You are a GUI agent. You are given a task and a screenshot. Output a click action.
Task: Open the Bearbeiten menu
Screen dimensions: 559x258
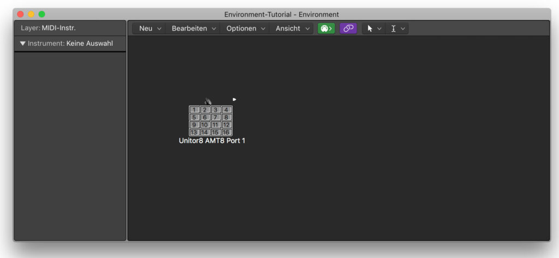click(x=194, y=28)
